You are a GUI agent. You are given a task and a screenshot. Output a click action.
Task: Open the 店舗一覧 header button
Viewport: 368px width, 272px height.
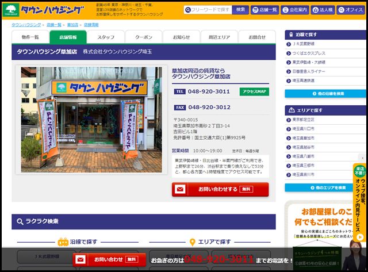point(264,10)
